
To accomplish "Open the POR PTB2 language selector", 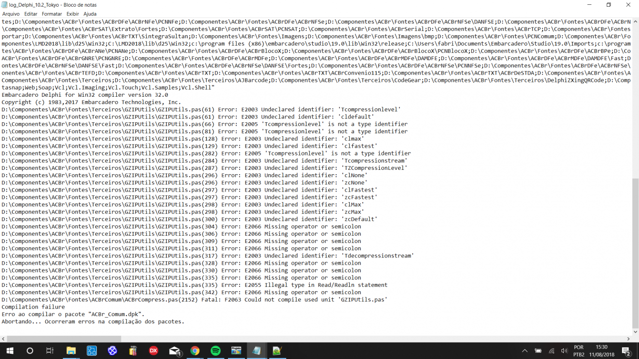I will tap(579, 351).
